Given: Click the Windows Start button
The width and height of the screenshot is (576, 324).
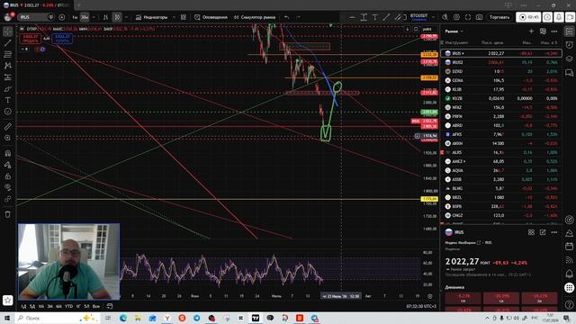Looking at the screenshot, I should pyautogui.click(x=6, y=318).
